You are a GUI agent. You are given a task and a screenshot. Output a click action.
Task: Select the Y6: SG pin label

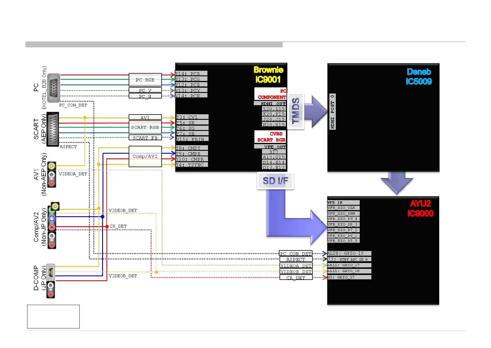pos(192,128)
